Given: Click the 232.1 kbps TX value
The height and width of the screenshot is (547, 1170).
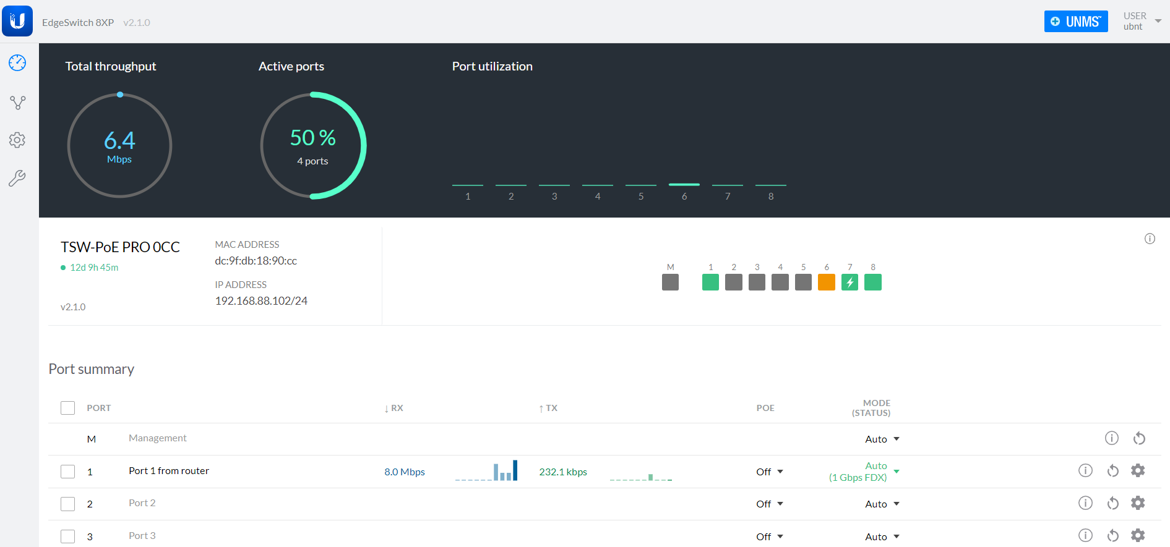Looking at the screenshot, I should [x=563, y=472].
